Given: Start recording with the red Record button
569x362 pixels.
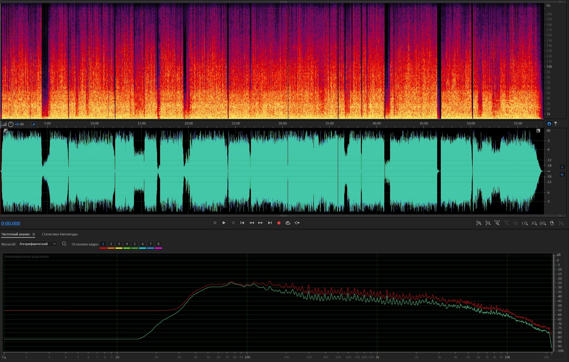Looking at the screenshot, I should [279, 223].
